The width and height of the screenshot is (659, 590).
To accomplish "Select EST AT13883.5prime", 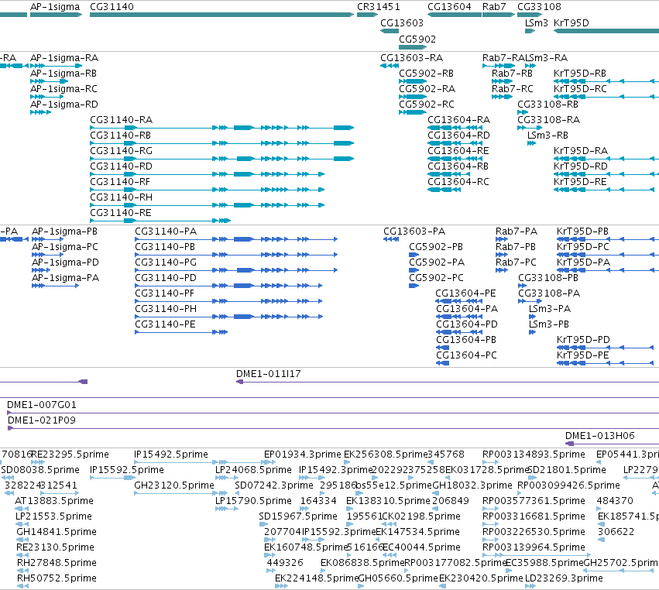I will pos(22,509).
